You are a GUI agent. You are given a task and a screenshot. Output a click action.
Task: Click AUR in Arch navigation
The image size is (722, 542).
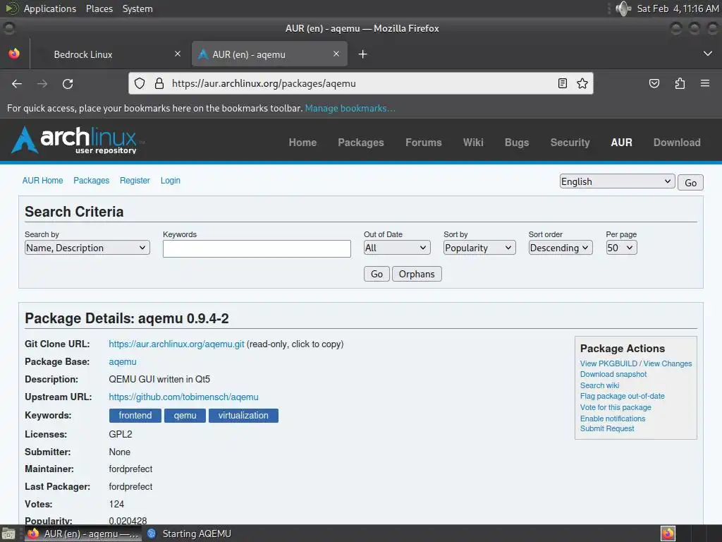622,143
